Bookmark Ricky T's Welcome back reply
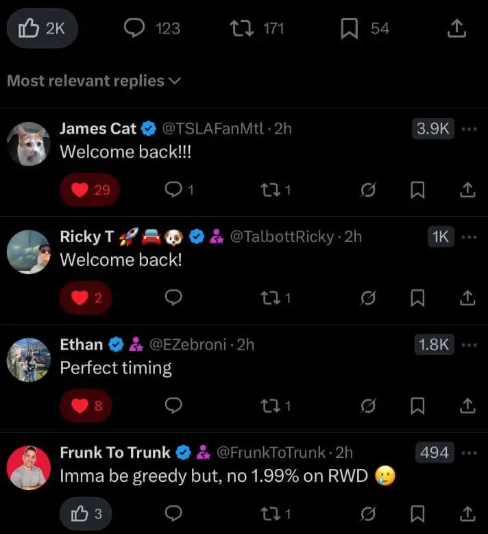This screenshot has width=488, height=534. [417, 298]
